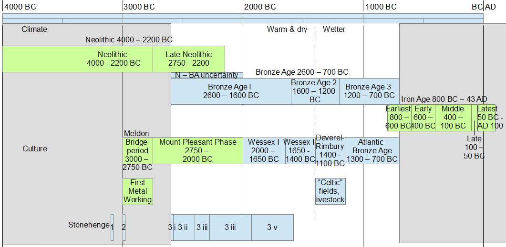Click the Stonehenge phase 1 marker
The image size is (506, 247).
click(x=112, y=227)
